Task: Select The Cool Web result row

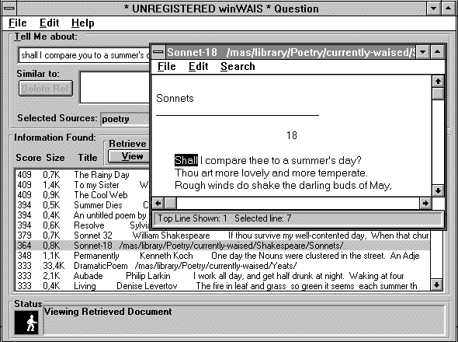Action: pyautogui.click(x=83, y=195)
